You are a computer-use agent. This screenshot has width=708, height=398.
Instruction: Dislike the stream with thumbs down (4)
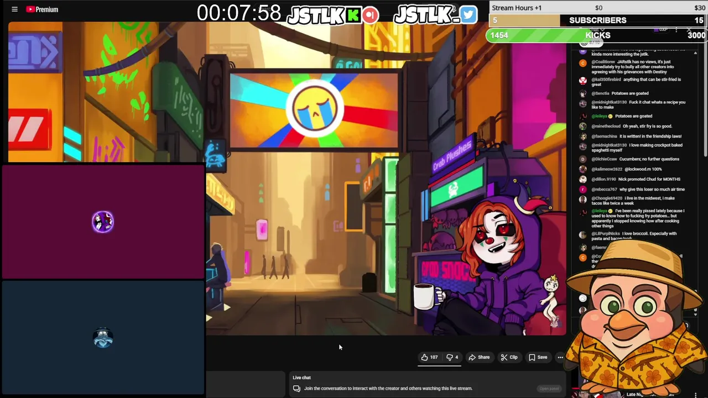click(452, 357)
